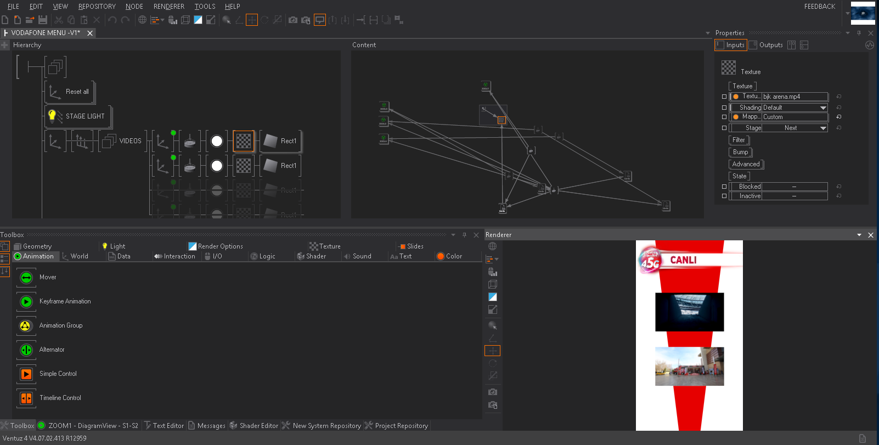Click the Mover animation node icon
The height and width of the screenshot is (445, 879).
pos(26,278)
